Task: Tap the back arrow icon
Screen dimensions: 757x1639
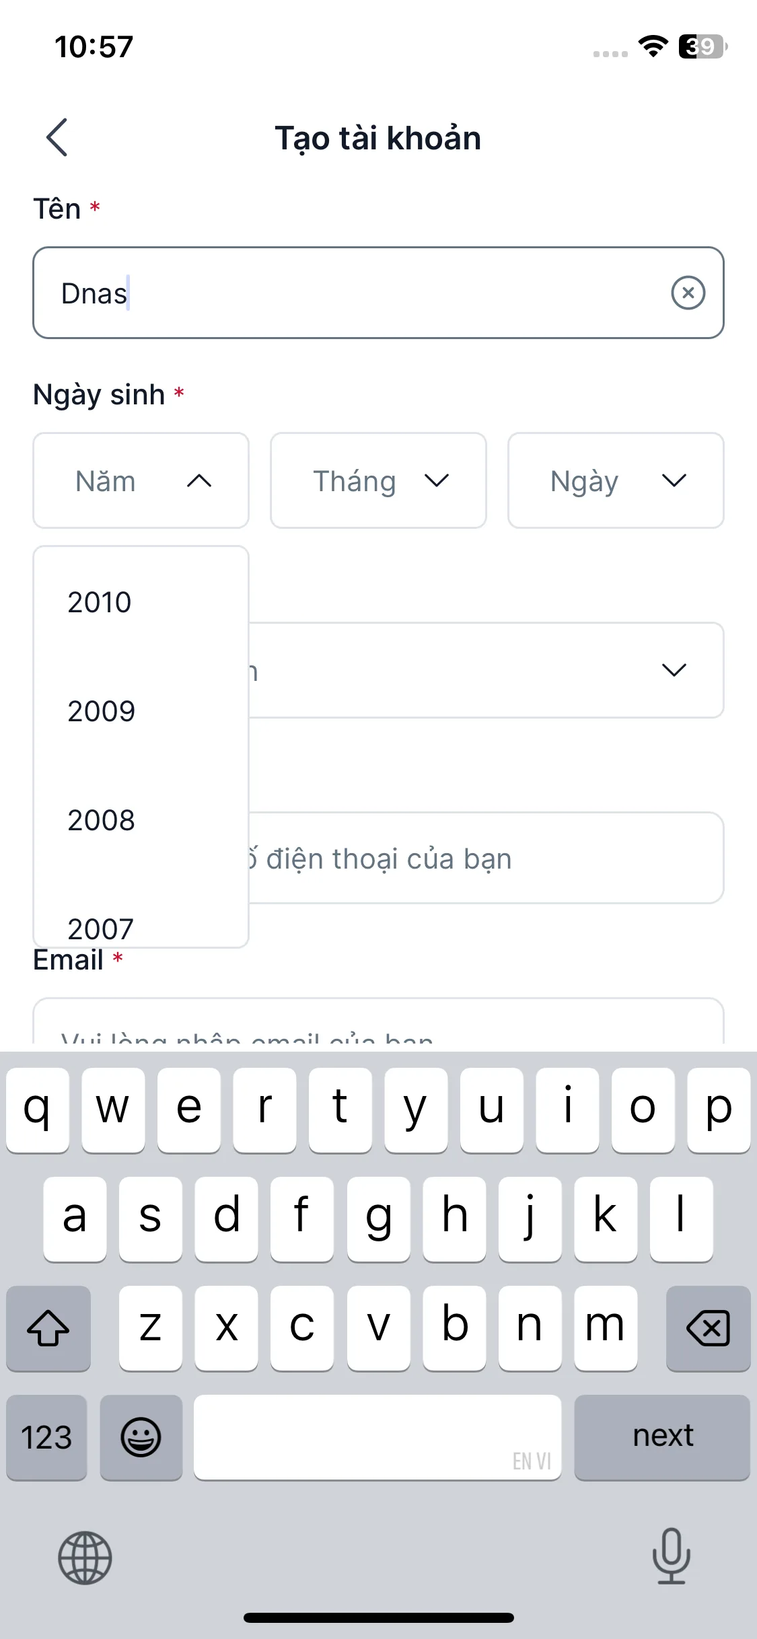Action: tap(58, 137)
